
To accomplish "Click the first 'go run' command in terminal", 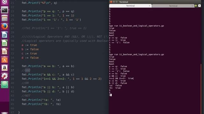I will 136,26.
